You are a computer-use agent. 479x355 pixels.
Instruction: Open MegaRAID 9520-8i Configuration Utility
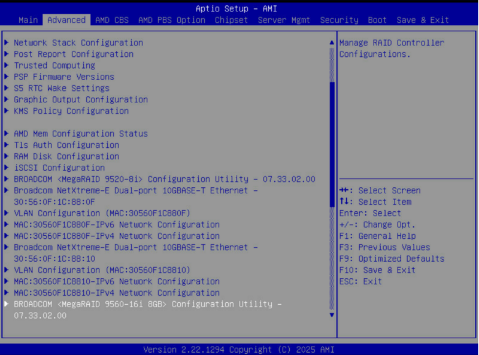click(x=164, y=179)
